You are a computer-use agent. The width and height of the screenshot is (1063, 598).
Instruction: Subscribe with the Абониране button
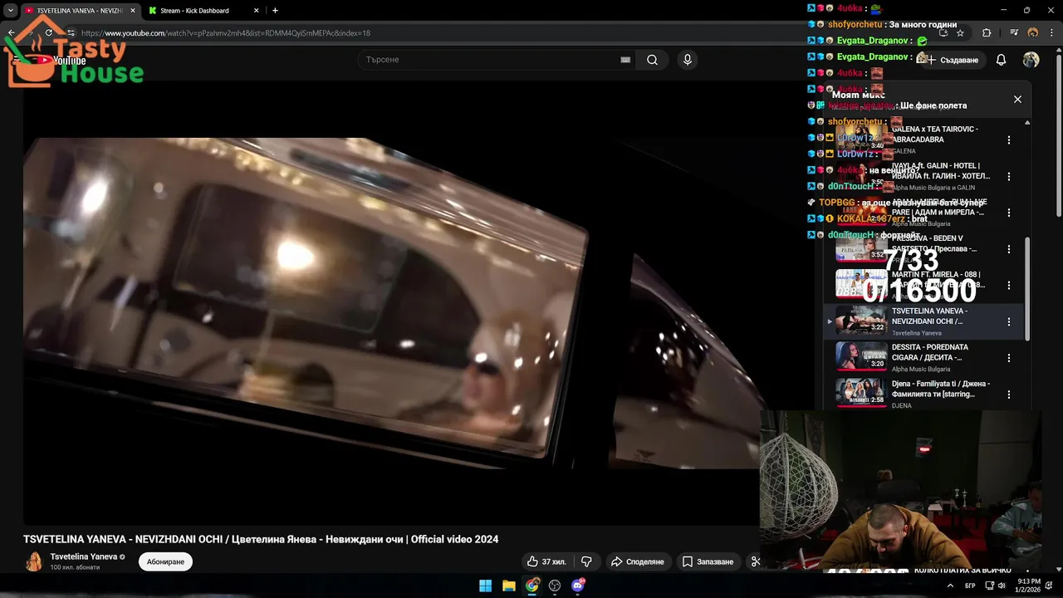tap(165, 562)
